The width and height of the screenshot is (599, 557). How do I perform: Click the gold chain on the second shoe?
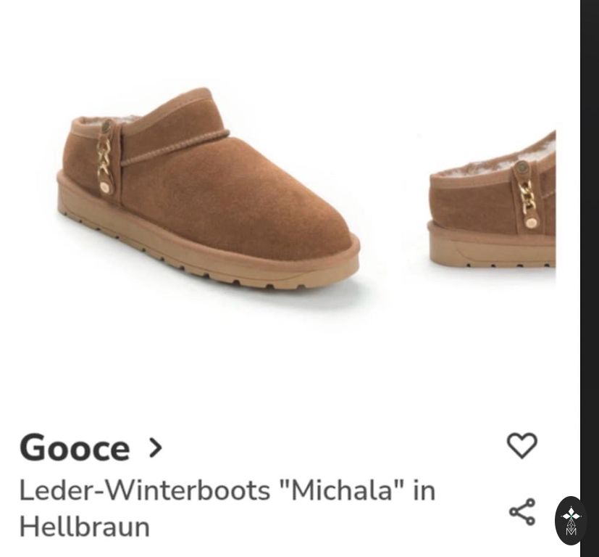527,196
